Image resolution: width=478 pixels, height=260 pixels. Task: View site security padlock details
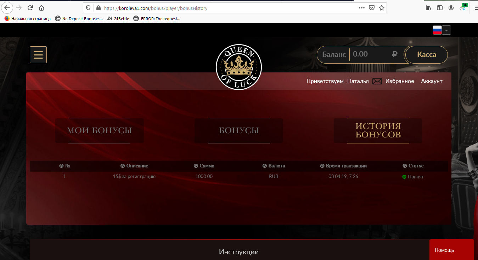click(x=98, y=8)
